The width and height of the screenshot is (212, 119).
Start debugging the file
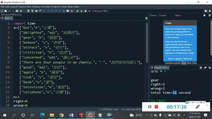point(44,11)
